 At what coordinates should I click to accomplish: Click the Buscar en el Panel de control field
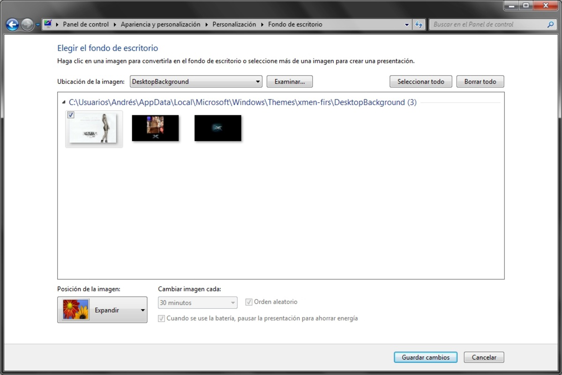click(489, 24)
